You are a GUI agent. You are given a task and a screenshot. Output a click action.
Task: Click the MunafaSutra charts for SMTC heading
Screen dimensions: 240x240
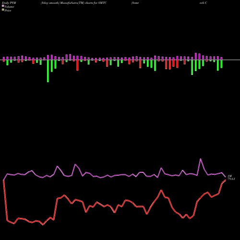coord(73,3)
